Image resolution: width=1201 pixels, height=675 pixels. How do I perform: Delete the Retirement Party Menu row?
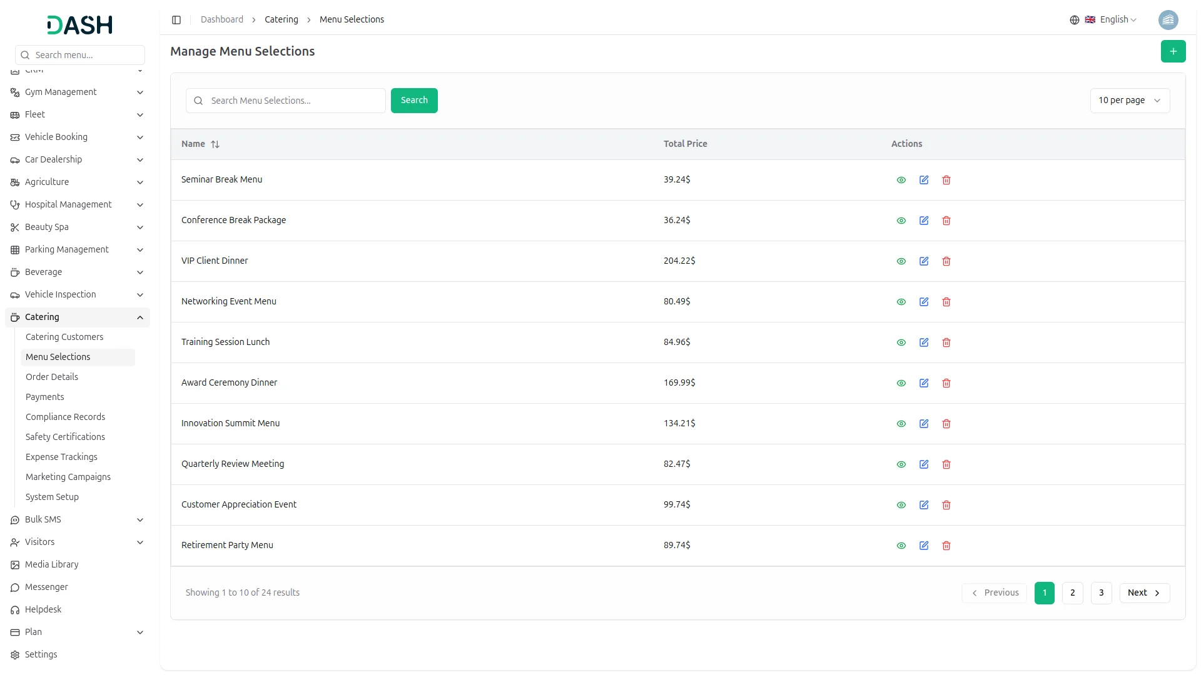[946, 546]
